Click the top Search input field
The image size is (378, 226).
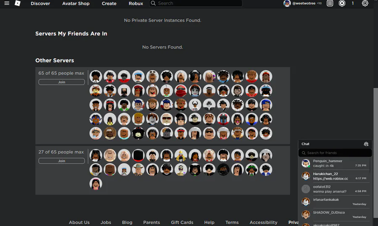click(x=195, y=3)
